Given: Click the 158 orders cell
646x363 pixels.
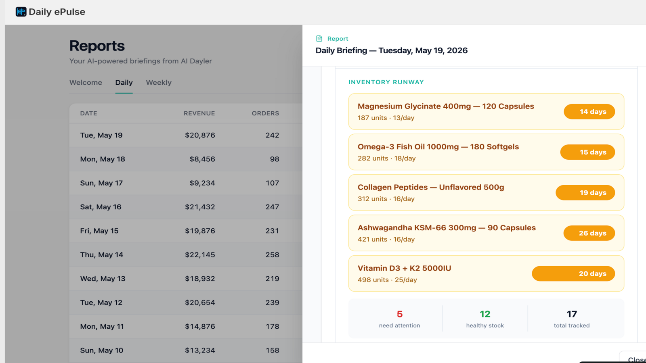Looking at the screenshot, I should click(x=272, y=350).
